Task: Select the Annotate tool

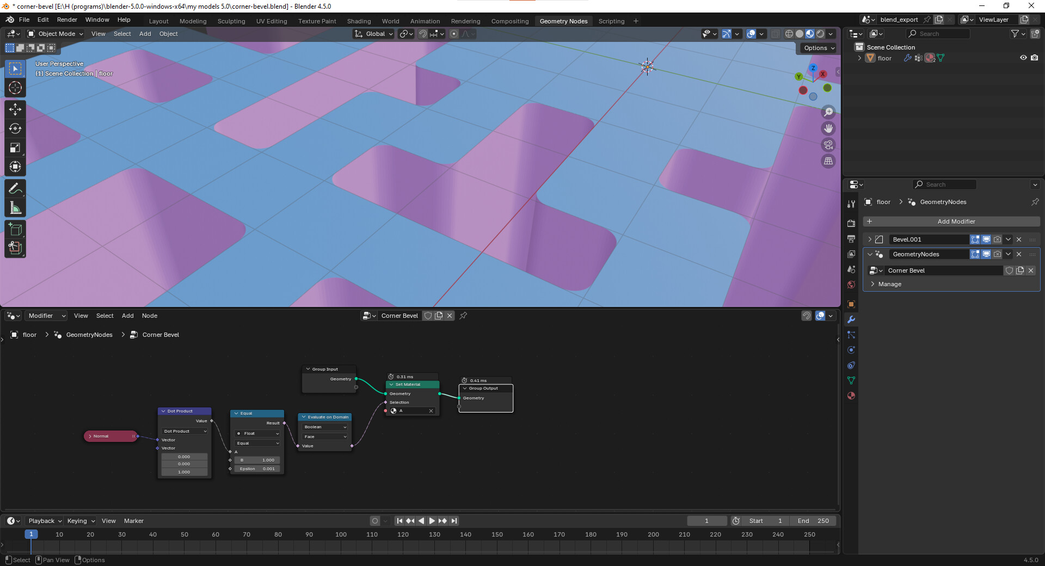Action: (x=15, y=188)
